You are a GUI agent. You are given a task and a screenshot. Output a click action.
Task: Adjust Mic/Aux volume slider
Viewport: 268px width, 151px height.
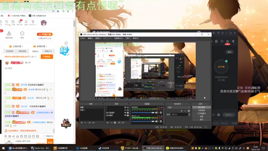click(143, 121)
